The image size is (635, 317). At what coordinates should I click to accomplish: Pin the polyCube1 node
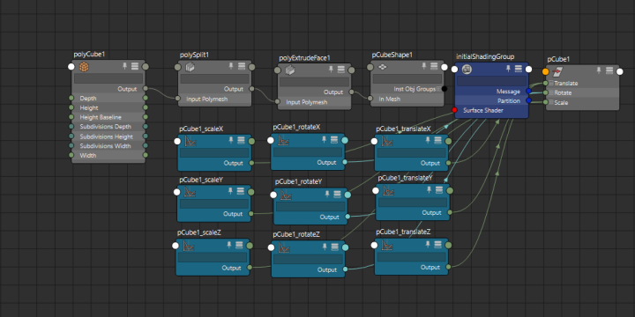[x=125, y=66]
